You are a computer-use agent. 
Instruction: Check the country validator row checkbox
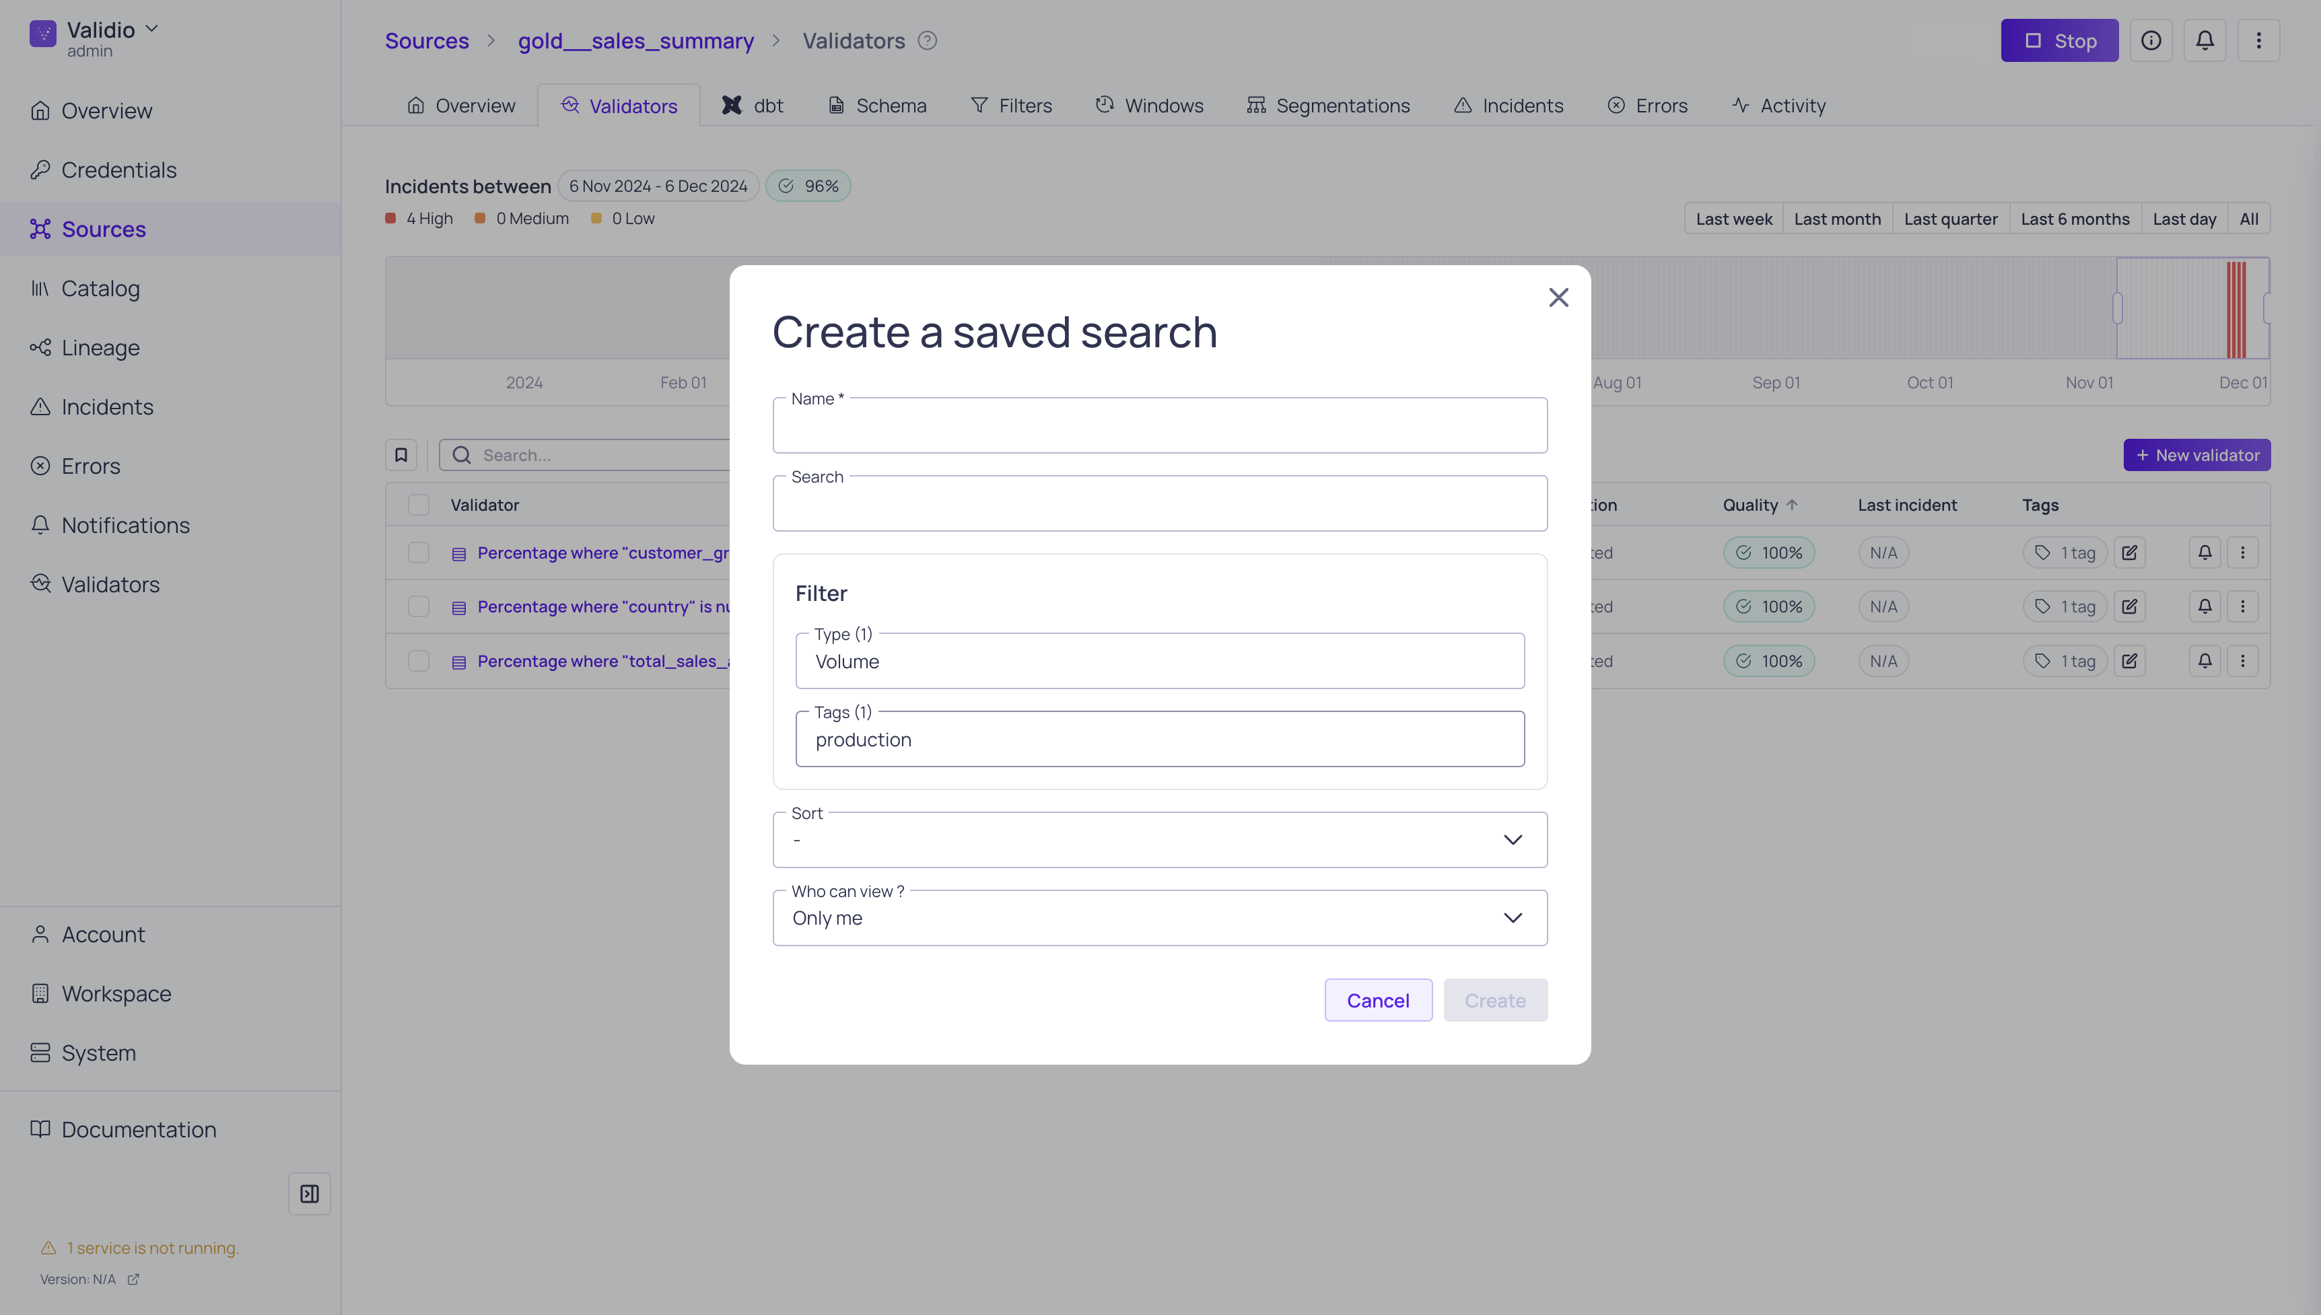tap(418, 607)
